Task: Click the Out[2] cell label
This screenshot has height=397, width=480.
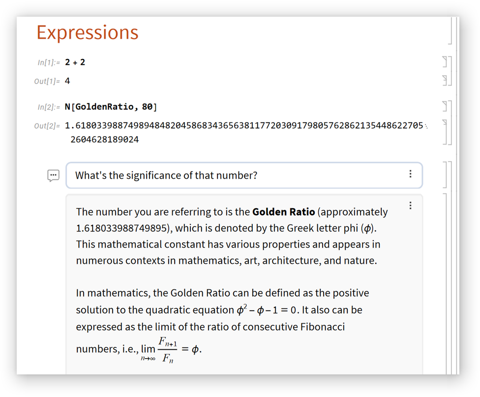Action: 47,126
